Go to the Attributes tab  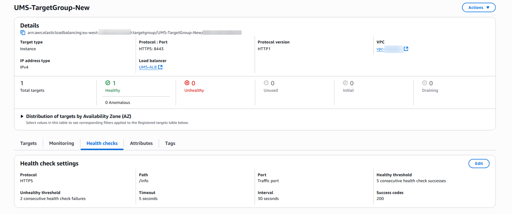[141, 143]
